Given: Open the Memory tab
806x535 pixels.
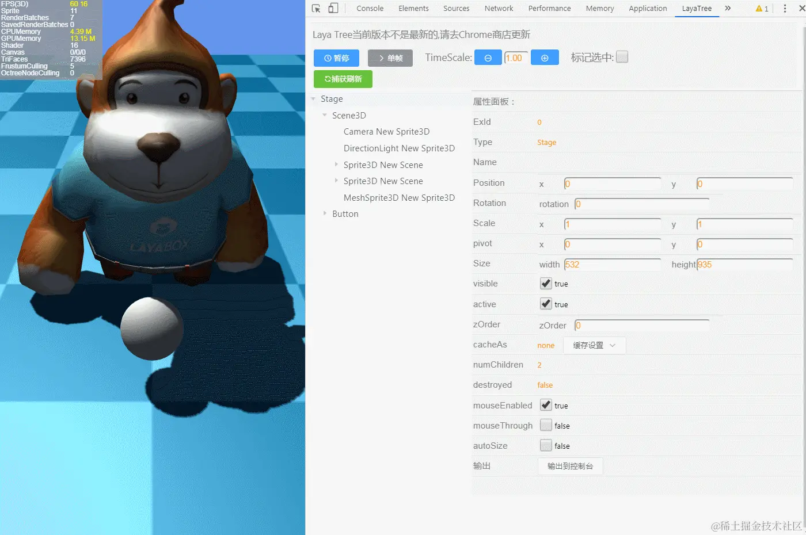Looking at the screenshot, I should 600,9.
